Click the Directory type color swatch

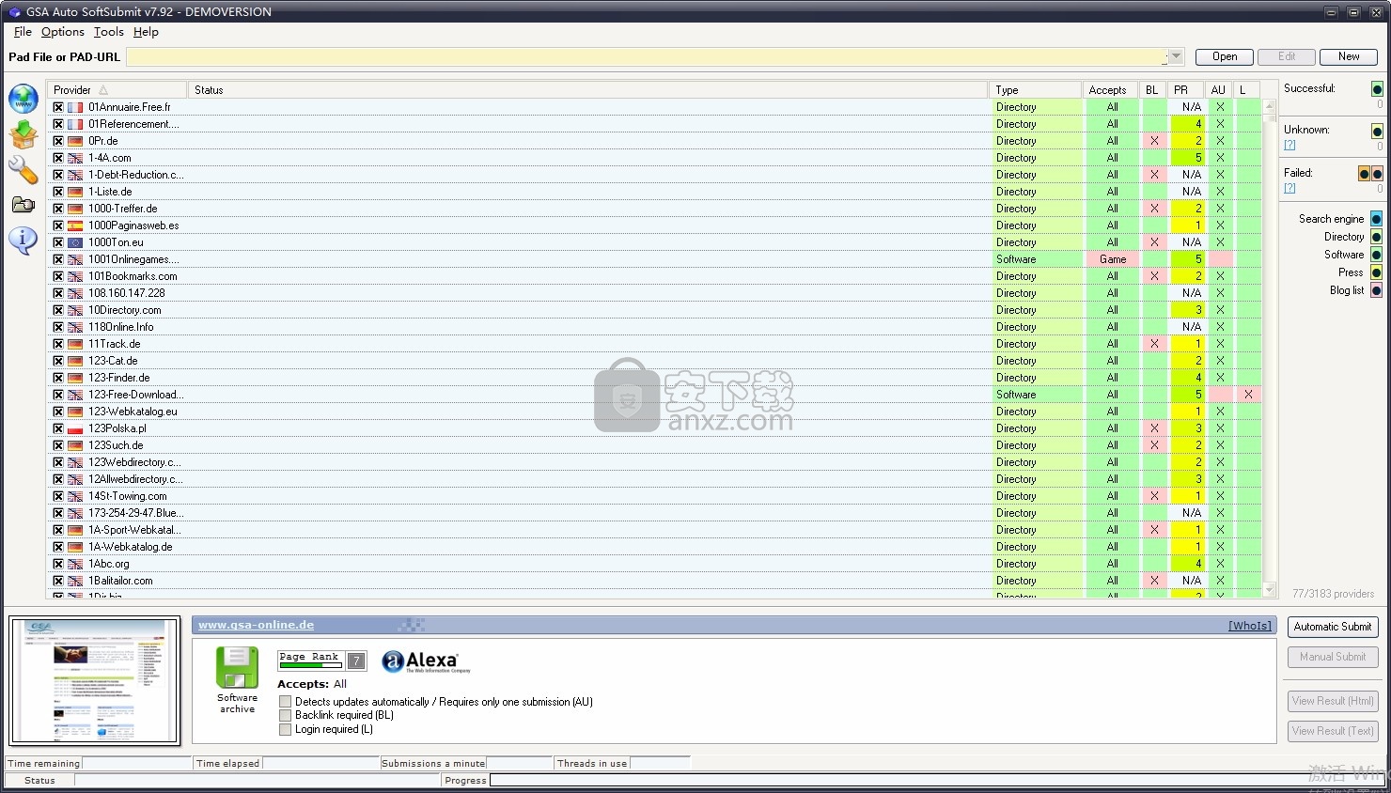pyautogui.click(x=1376, y=237)
